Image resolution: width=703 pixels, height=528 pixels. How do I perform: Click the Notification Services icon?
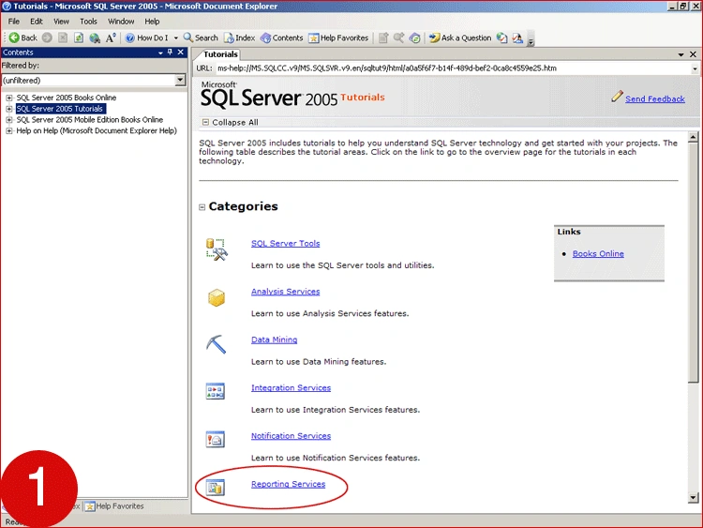tap(216, 439)
